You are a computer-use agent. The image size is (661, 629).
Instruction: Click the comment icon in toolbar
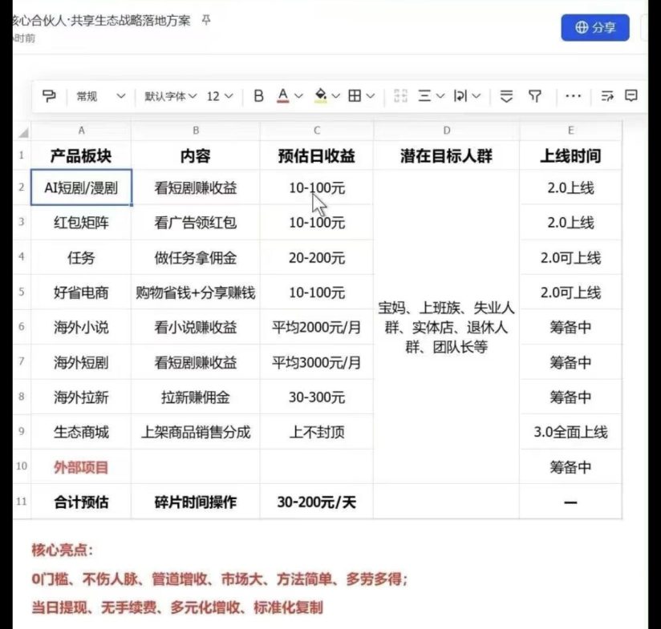pyautogui.click(x=631, y=95)
